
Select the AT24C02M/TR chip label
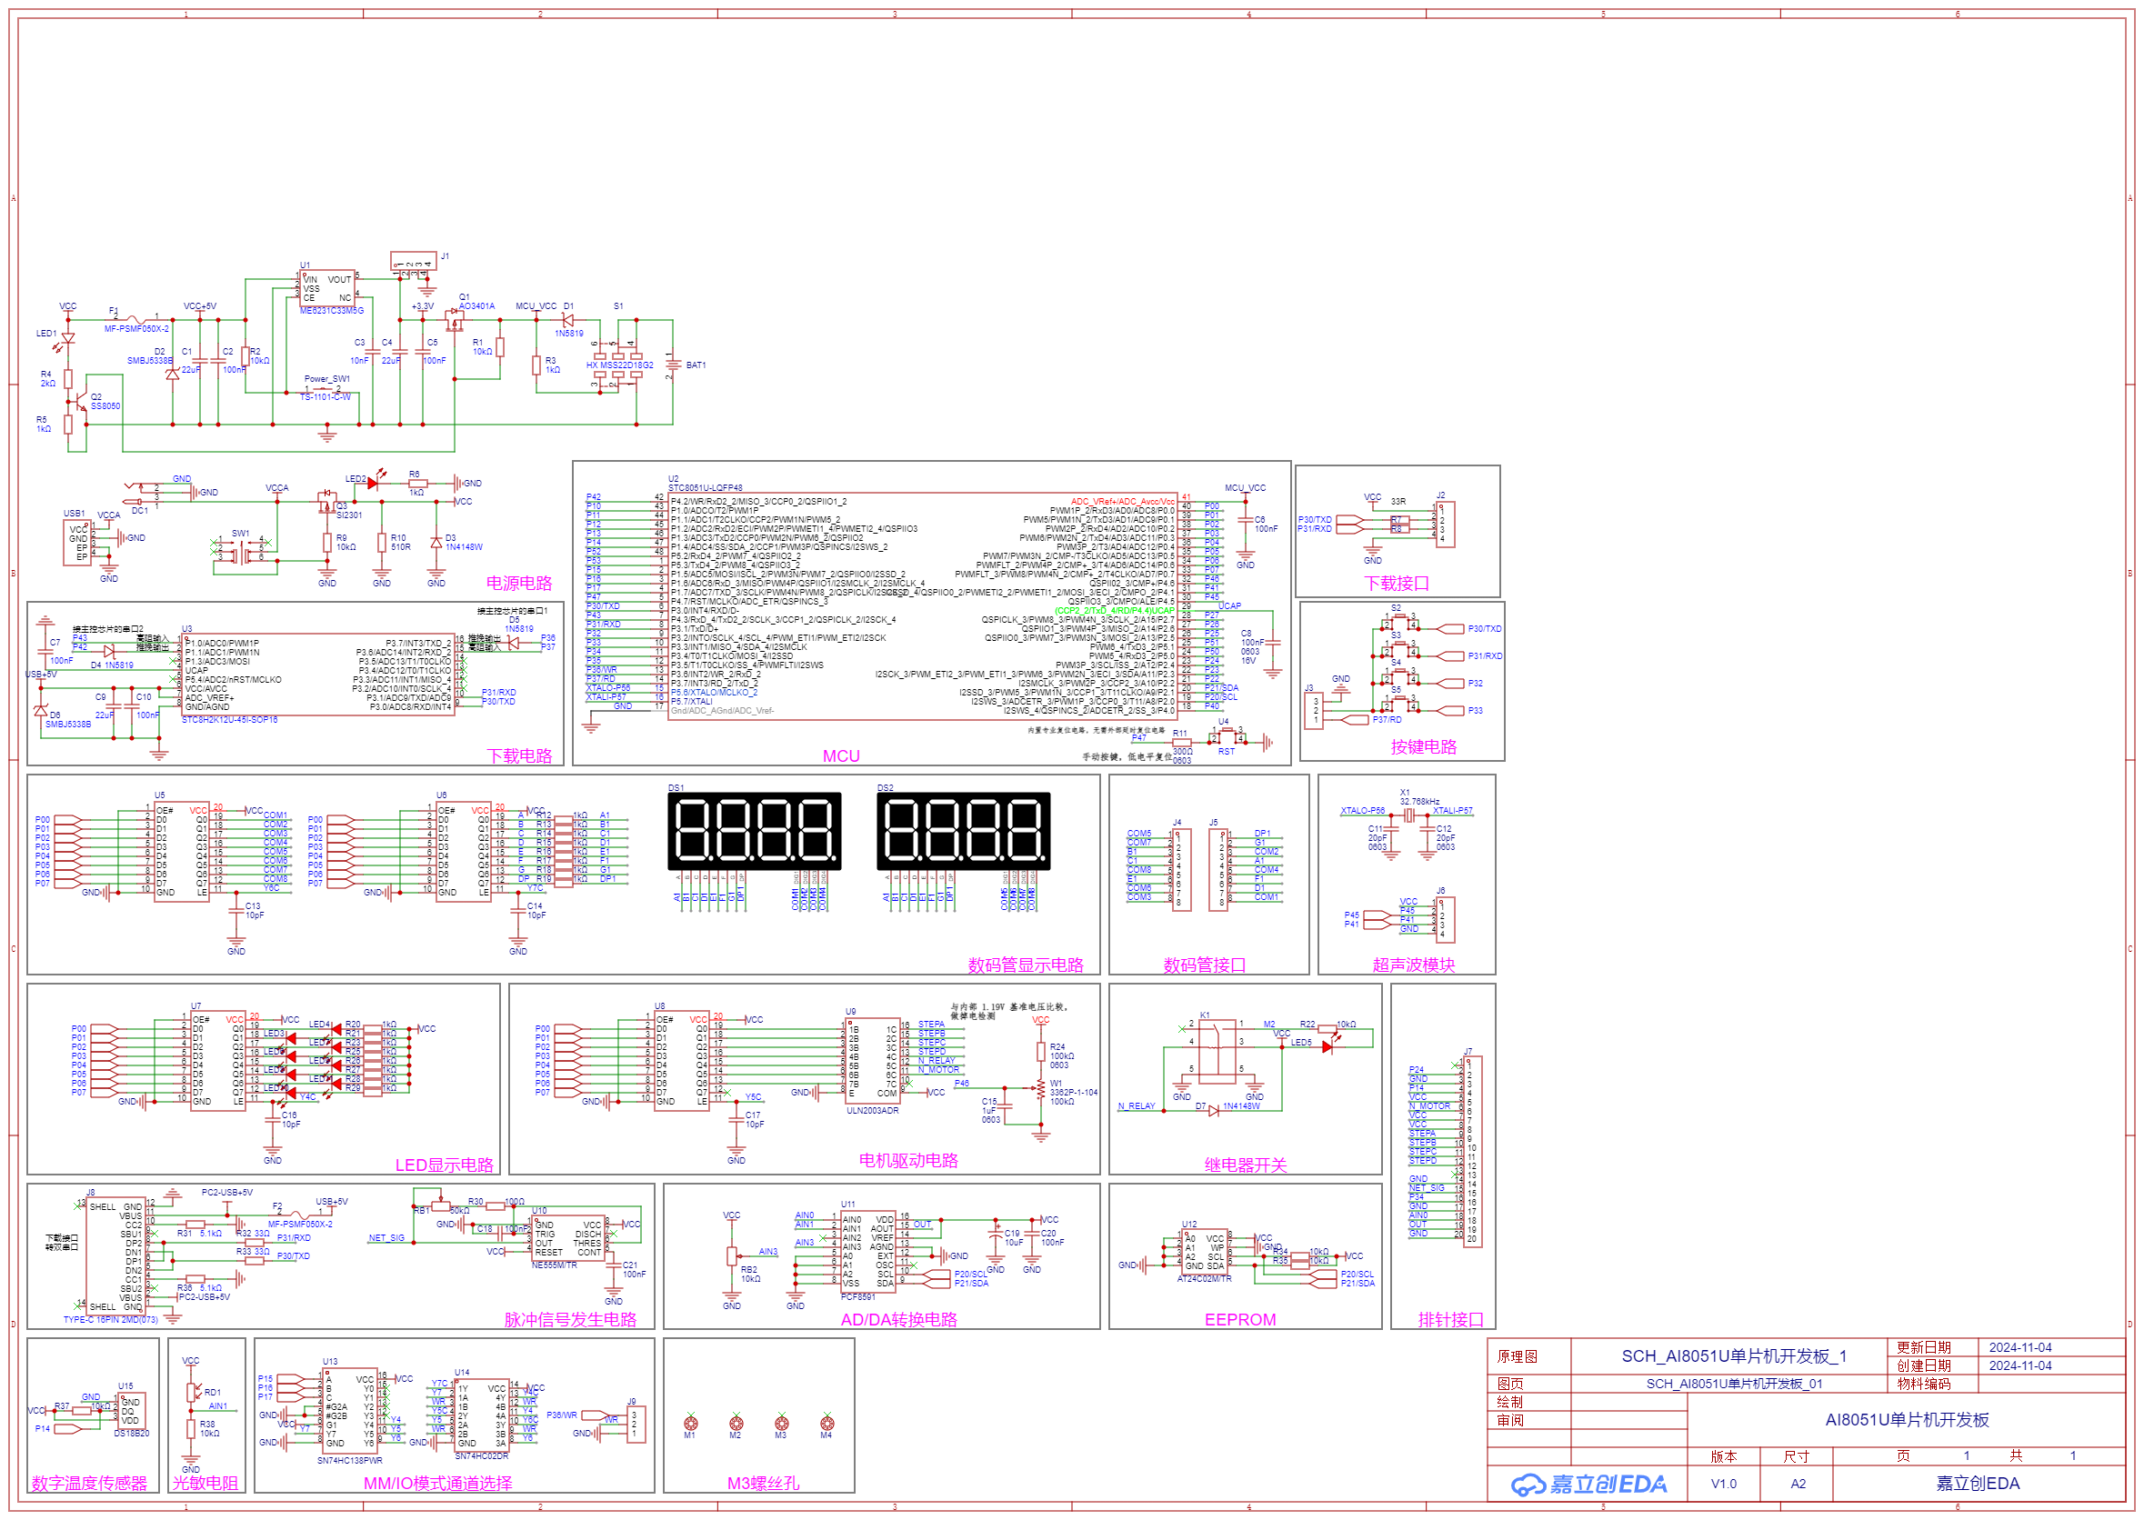(x=1205, y=1278)
